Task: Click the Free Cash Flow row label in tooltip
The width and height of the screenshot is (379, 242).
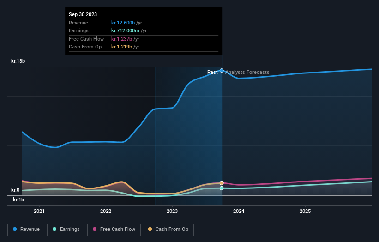Action: 86,39
